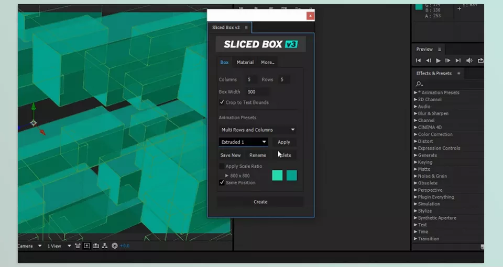The height and width of the screenshot is (267, 503).
Task: Click the Delete preset button
Action: [284, 155]
